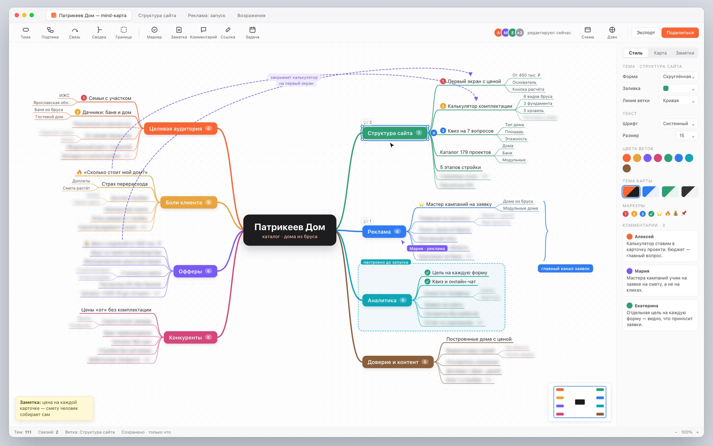Open the Реклама: запуск tab
Image resolution: width=713 pixels, height=446 pixels.
coord(206,16)
